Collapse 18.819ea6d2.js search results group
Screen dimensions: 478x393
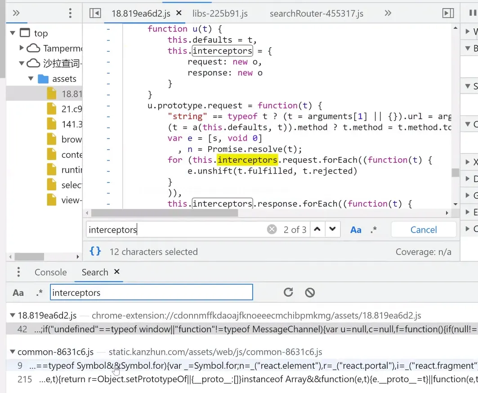point(13,315)
